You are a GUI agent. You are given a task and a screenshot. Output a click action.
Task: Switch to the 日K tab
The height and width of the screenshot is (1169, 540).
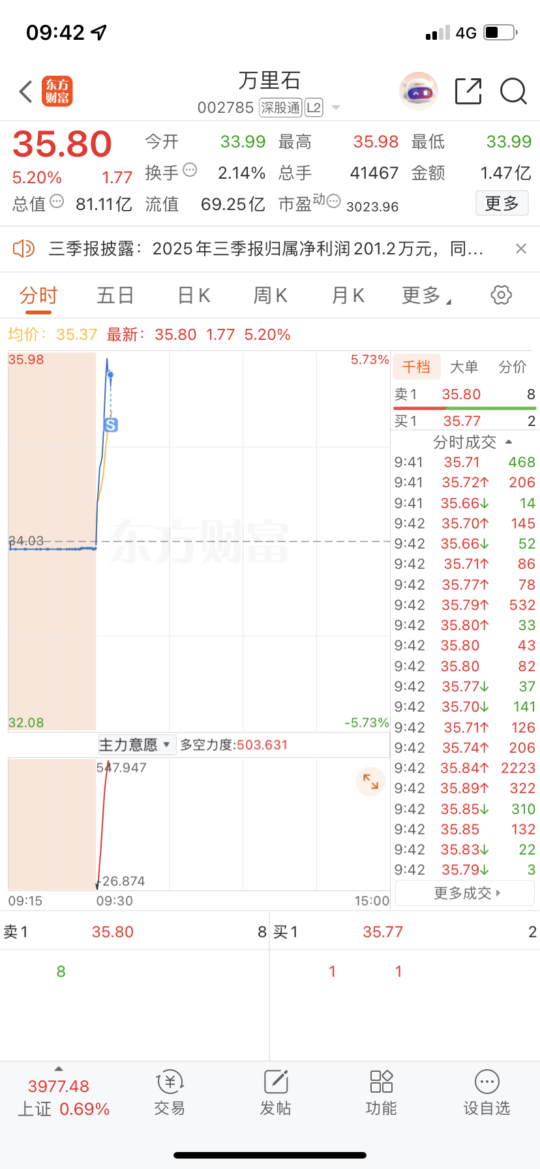click(x=194, y=296)
